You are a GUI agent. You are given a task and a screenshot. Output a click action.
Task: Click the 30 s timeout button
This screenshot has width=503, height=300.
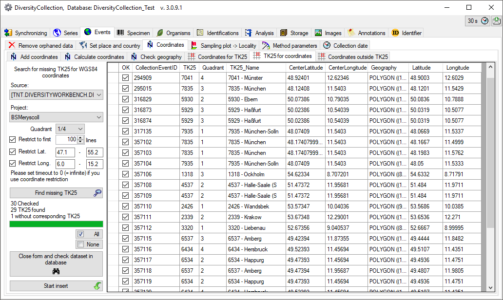[477, 21]
